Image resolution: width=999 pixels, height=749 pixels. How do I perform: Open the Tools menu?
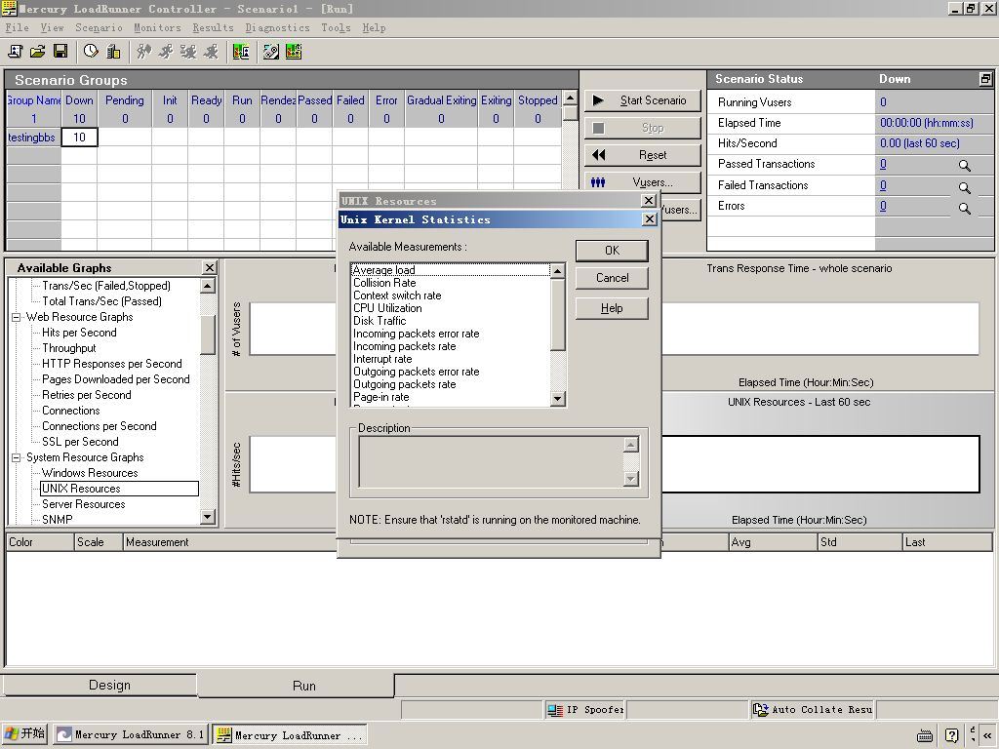coord(336,27)
